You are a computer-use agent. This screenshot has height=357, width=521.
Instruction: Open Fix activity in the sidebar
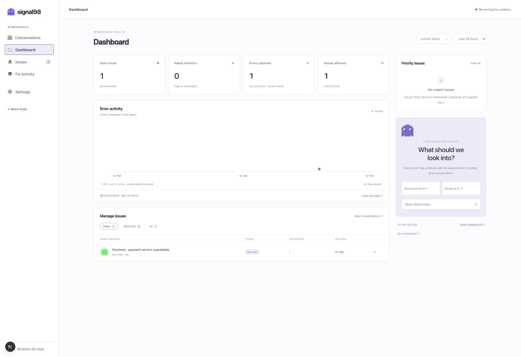click(29, 74)
